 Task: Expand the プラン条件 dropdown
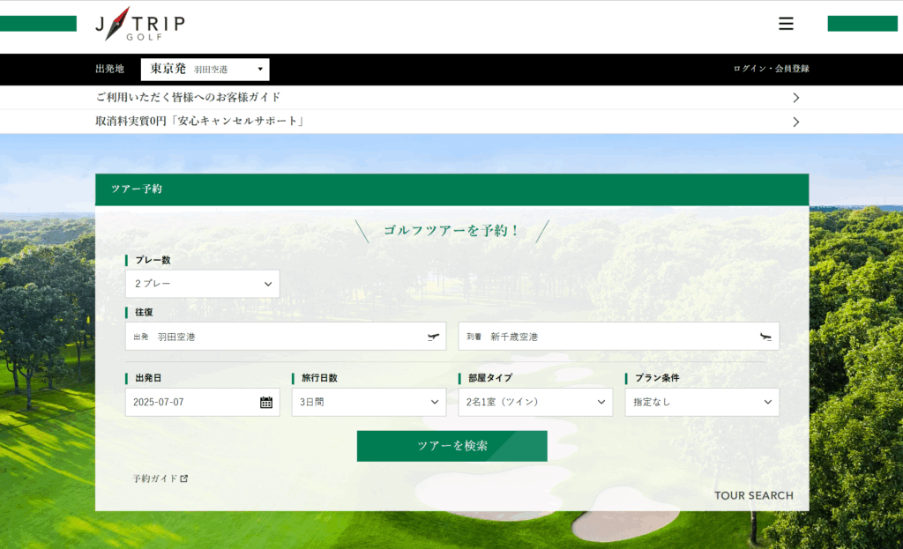[x=702, y=402]
